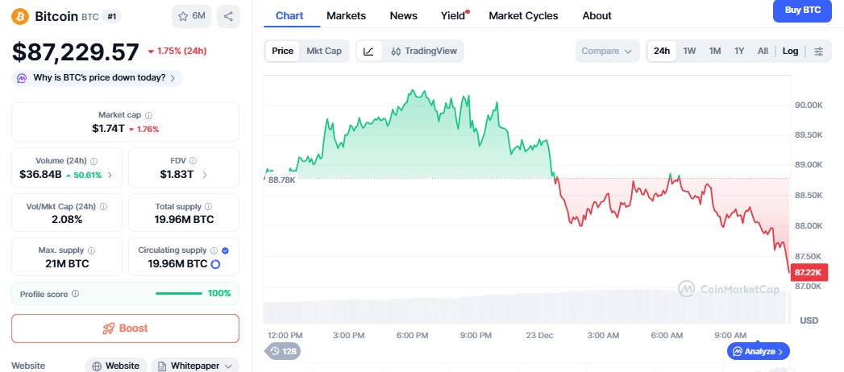Switch chart to TradingView mode

coord(423,52)
